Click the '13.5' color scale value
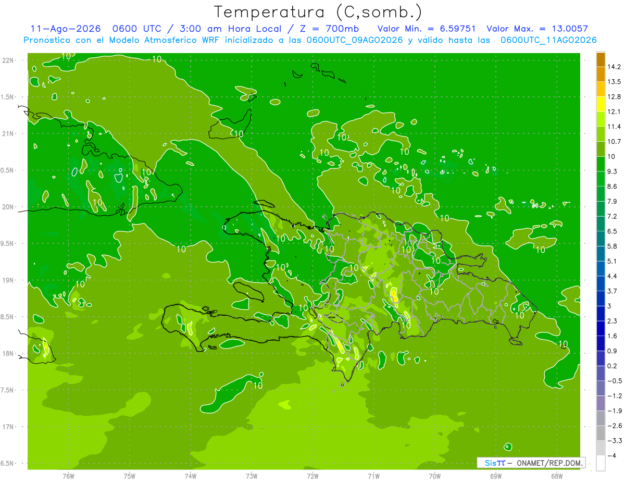Viewport: 625px width, 483px height. point(614,81)
